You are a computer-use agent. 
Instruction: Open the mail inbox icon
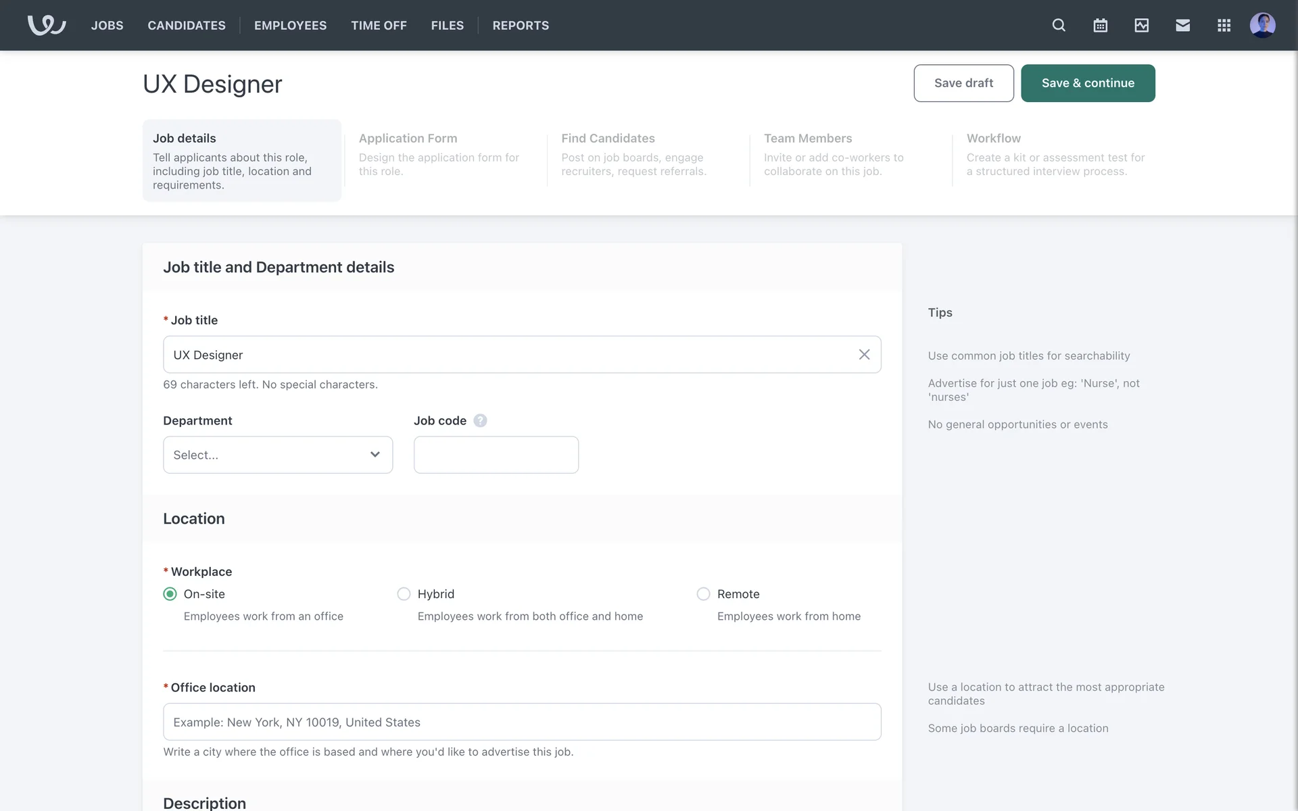click(x=1182, y=25)
